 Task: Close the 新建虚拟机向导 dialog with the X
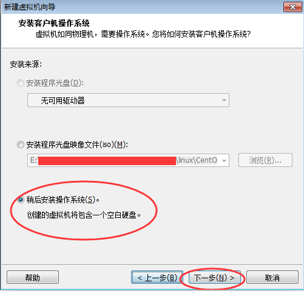click(x=292, y=7)
